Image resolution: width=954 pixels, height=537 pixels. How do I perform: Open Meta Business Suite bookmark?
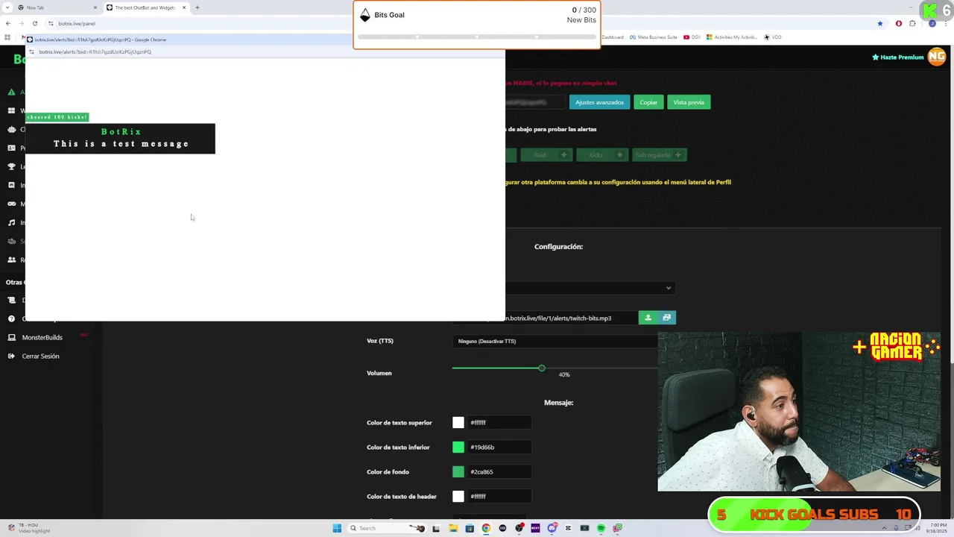[x=653, y=37]
